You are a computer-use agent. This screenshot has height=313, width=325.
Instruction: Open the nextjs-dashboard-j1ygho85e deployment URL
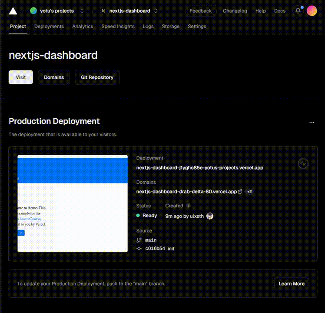point(199,168)
